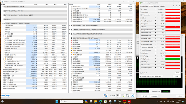186x104 pixels.
Task: Open the Advanced tab in GPU-Z
Action: 156,6
